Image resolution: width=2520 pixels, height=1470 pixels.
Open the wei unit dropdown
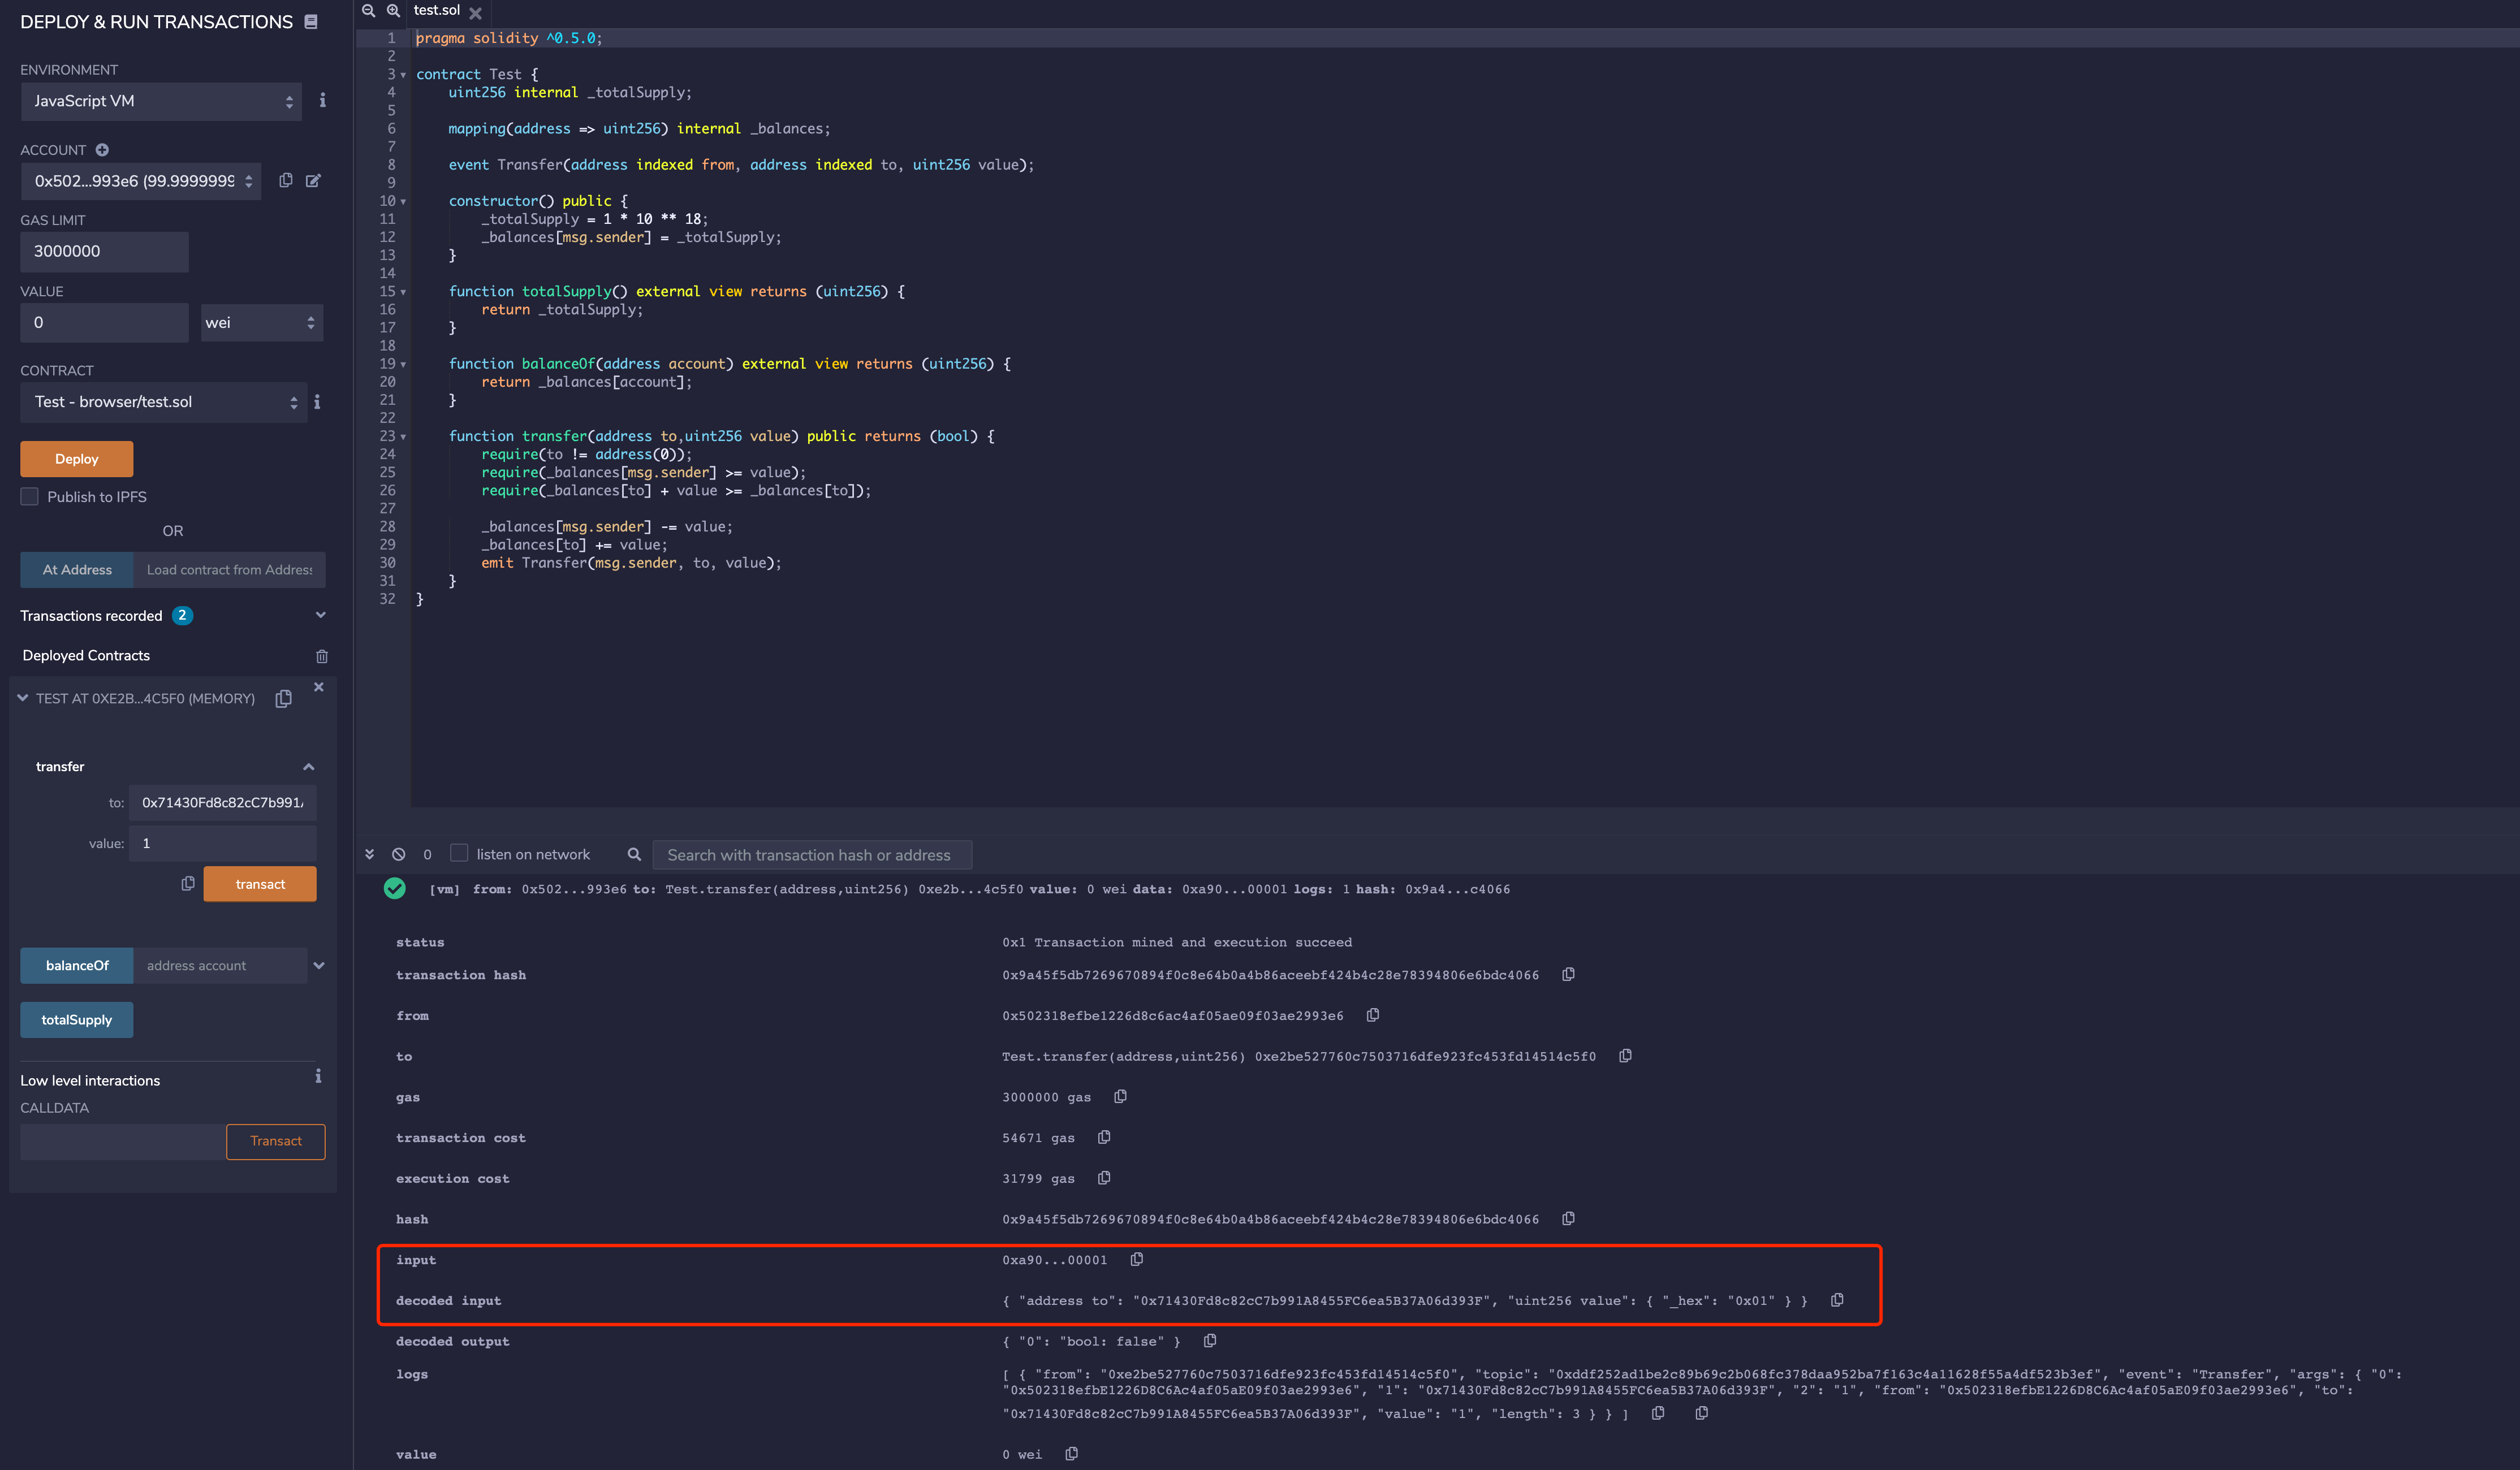[x=261, y=323]
